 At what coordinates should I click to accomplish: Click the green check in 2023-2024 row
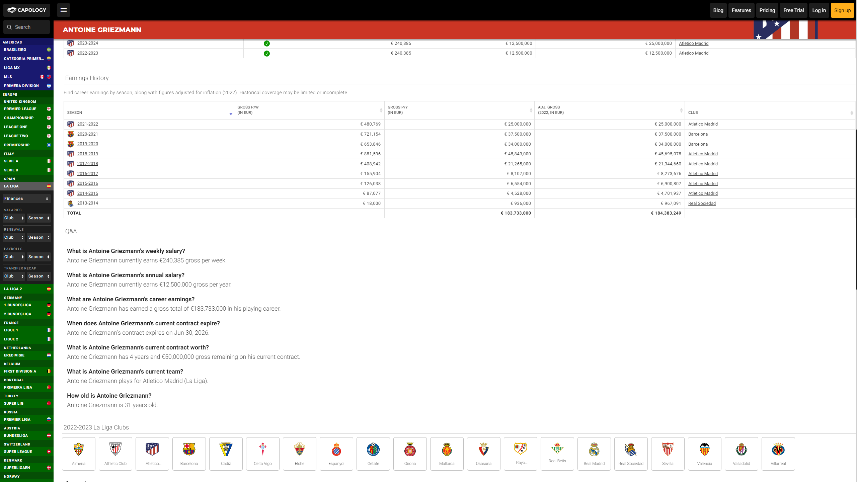267,44
